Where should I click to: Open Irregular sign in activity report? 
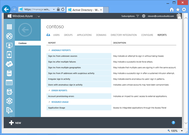pos(79,79)
